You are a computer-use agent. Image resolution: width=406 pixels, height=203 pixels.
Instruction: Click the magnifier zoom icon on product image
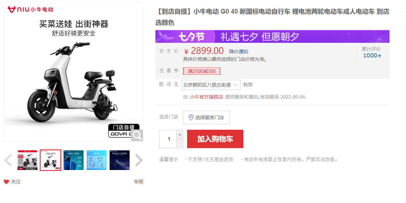[137, 135]
